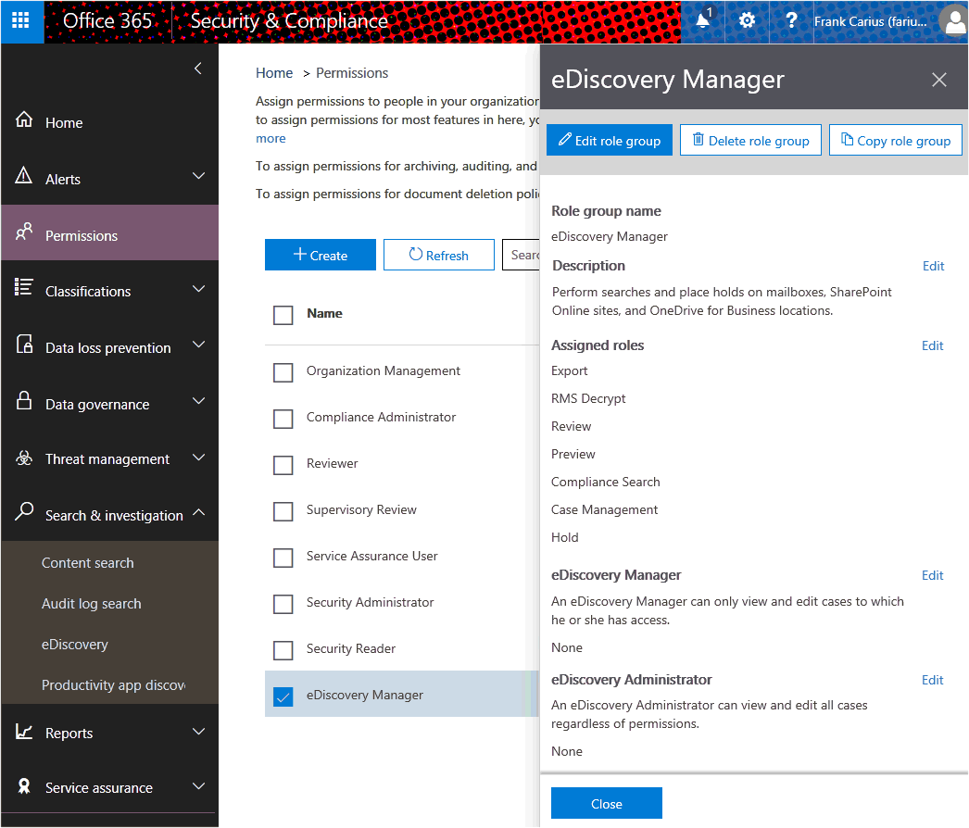
Task: Click the 'more' link in description
Action: click(271, 138)
